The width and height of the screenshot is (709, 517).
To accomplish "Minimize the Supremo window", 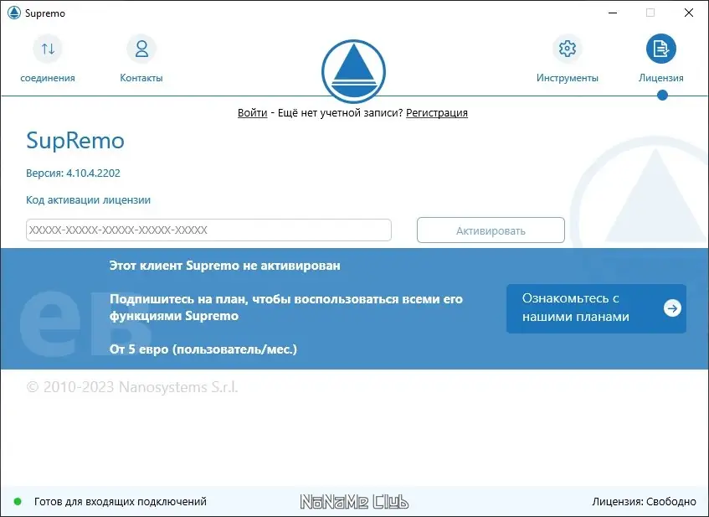I will (613, 13).
